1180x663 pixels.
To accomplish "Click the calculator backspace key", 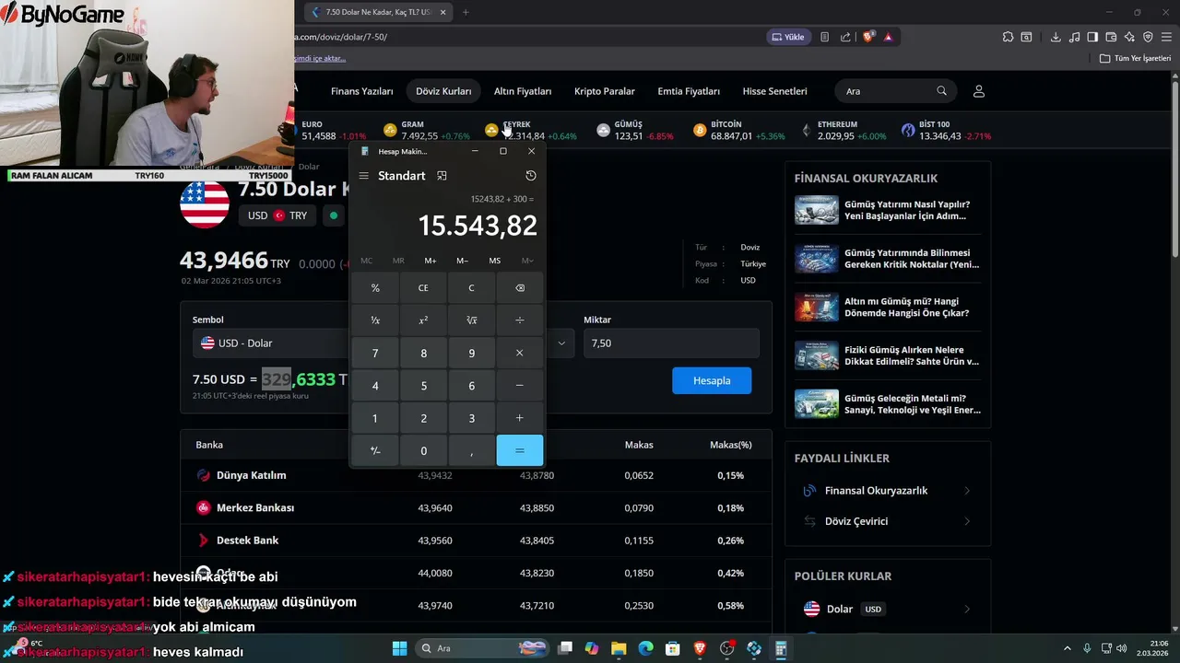I will click(520, 288).
